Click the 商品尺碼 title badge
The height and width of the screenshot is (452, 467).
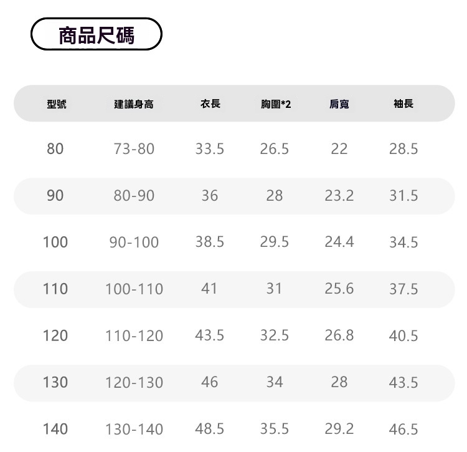(x=97, y=35)
